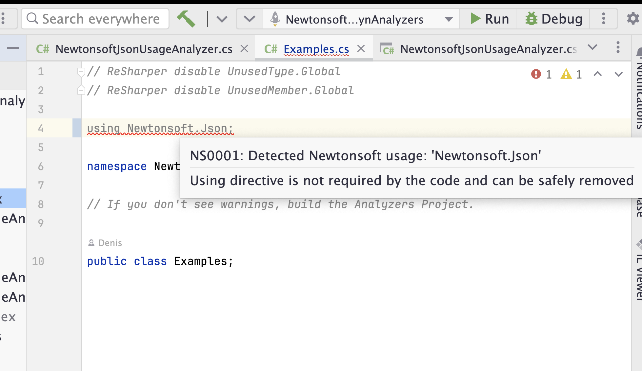The image size is (642, 371).
Task: Close the Examples.cs tab
Action: click(361, 49)
